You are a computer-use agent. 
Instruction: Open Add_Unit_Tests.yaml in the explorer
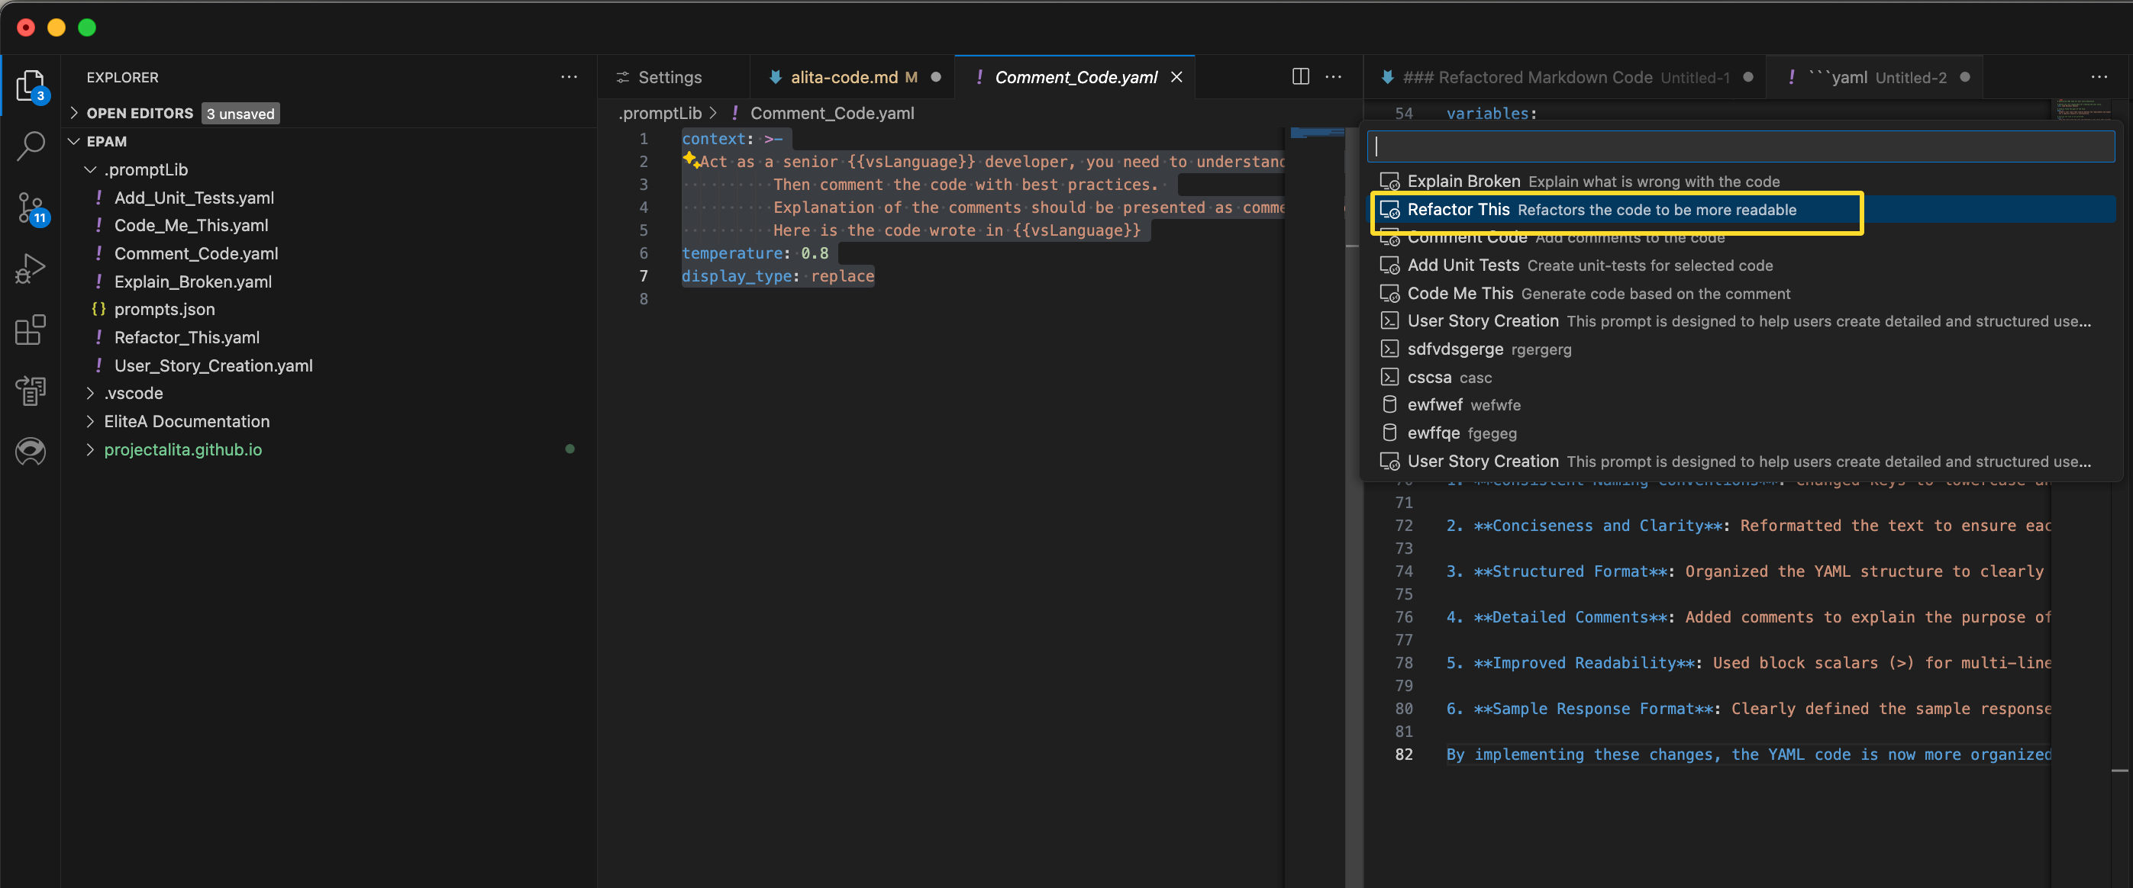coord(194,197)
